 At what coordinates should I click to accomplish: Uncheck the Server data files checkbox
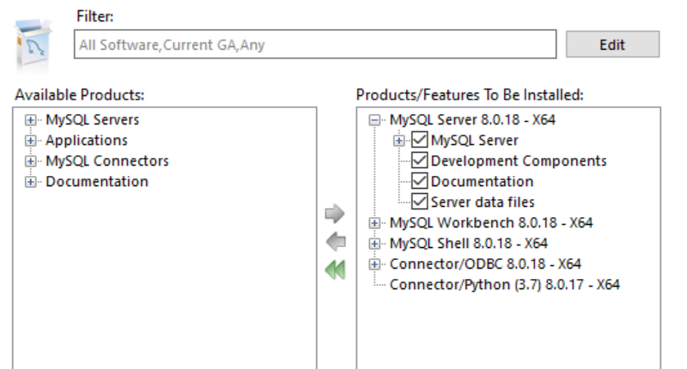click(x=419, y=202)
